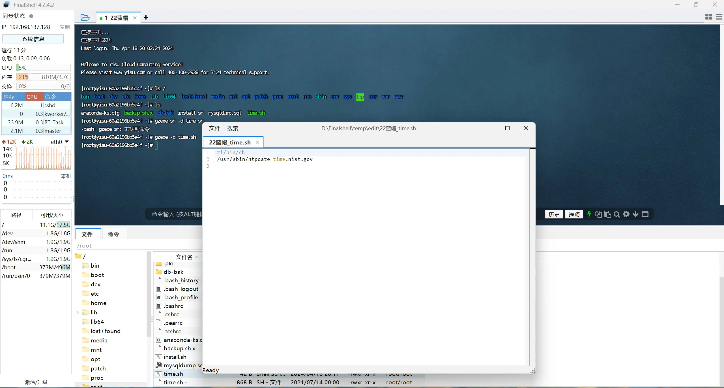Click the paste icon in terminal toolbar
The image size is (724, 388).
click(607, 214)
